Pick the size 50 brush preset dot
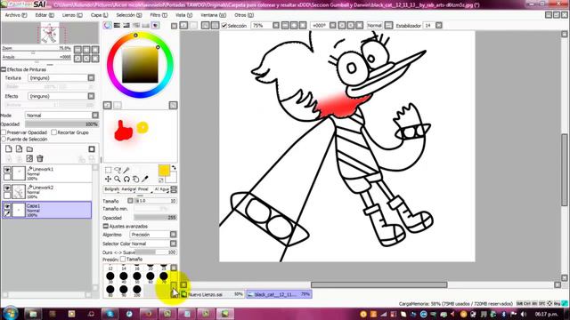The height and width of the screenshot is (320, 570). 137,276
